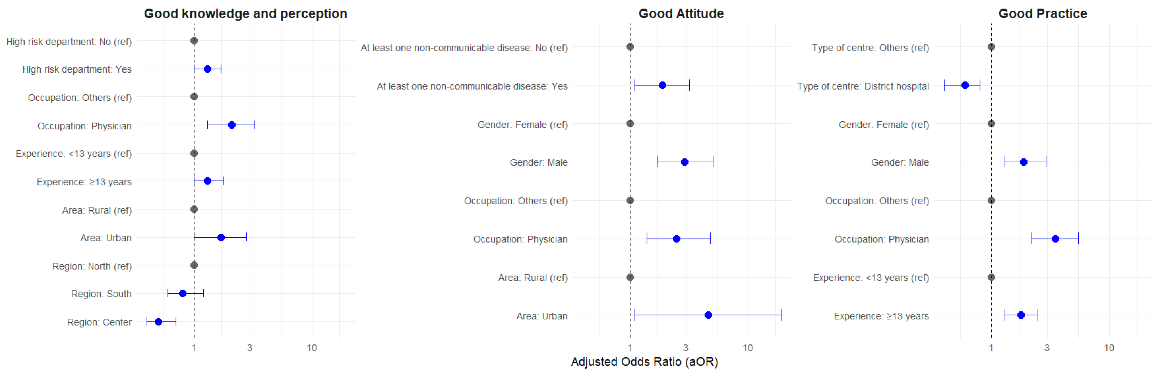Click the "Region: North (ref)" row label

(92, 266)
